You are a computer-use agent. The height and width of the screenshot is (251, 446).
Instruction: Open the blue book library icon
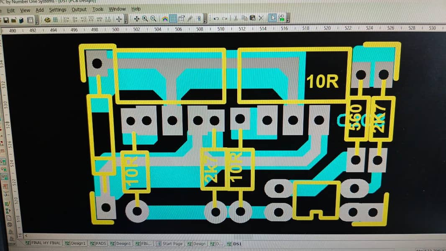pyautogui.click(x=21, y=20)
